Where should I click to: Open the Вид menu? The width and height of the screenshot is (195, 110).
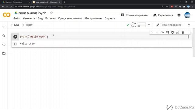tap(40, 18)
